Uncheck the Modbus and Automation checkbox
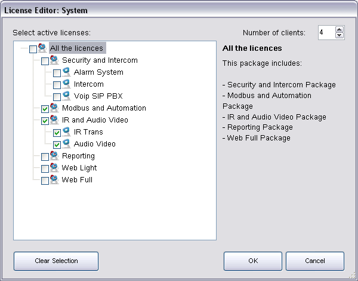Screen dimensions: 358x281 pyautogui.click(x=45, y=109)
